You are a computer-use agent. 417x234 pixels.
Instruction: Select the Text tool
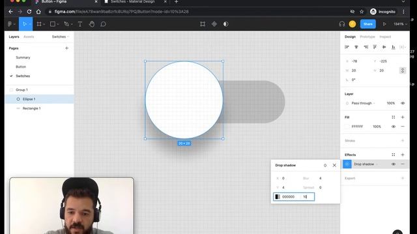click(x=80, y=24)
